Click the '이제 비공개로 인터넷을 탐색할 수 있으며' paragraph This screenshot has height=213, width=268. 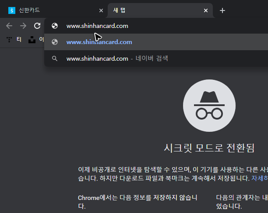(173, 174)
